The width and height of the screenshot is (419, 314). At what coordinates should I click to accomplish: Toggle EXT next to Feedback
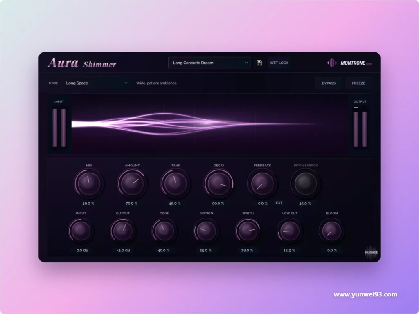(x=279, y=203)
